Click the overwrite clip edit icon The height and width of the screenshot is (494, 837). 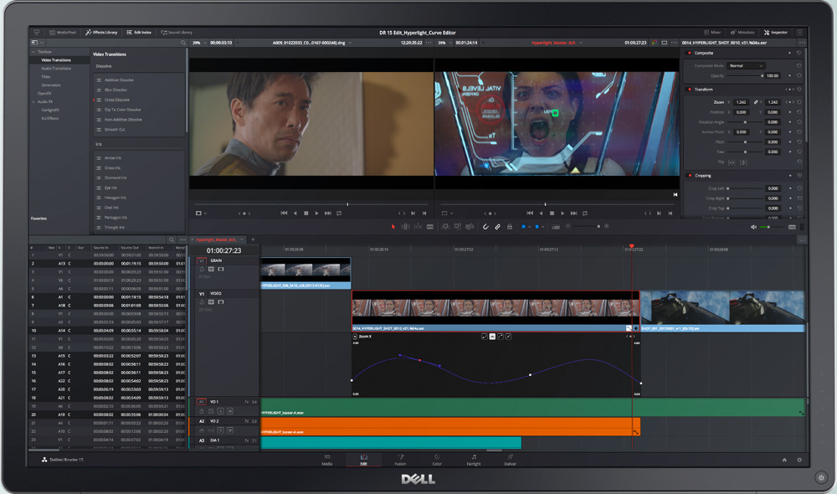458,227
